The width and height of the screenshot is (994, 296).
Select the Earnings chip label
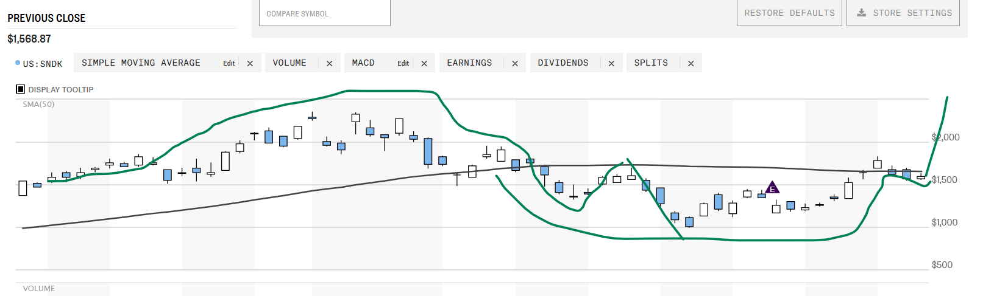coord(469,63)
